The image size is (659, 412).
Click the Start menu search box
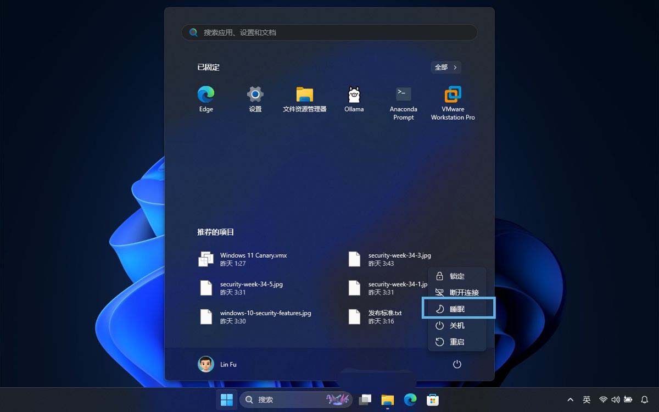[329, 32]
